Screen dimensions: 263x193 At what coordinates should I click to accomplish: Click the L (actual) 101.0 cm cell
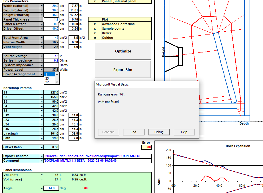coord(51,134)
